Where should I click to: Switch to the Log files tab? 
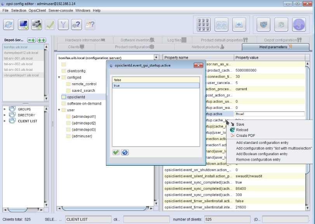pos(177,40)
